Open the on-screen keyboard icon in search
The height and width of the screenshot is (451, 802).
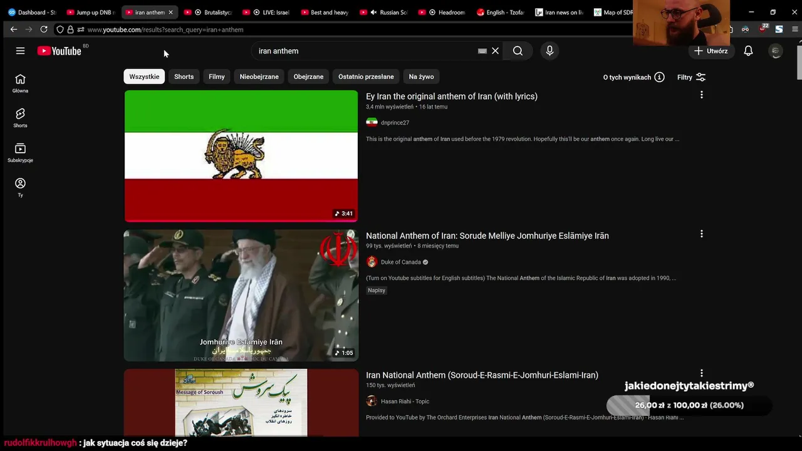[x=482, y=51]
